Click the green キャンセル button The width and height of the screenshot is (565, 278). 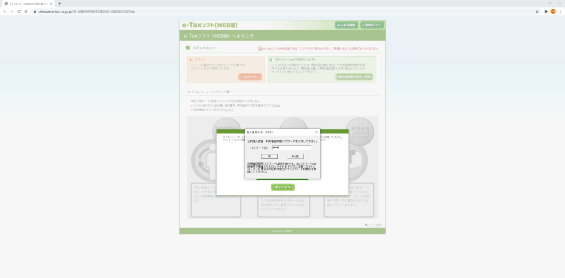(x=282, y=187)
